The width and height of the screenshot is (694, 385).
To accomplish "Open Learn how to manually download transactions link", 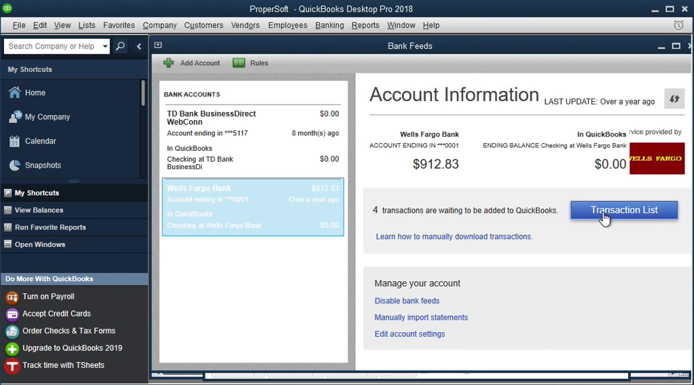I will tap(454, 237).
